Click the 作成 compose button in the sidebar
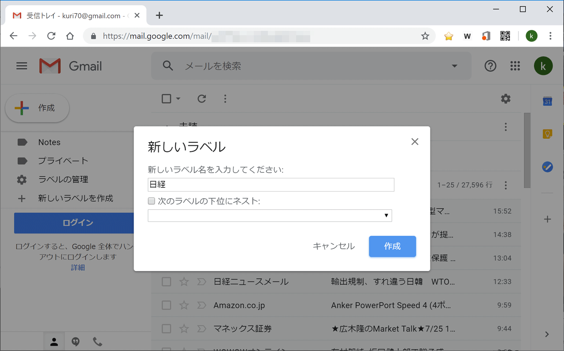 point(37,108)
